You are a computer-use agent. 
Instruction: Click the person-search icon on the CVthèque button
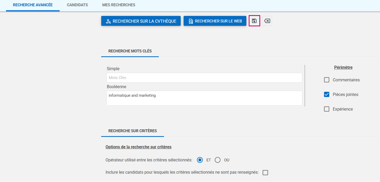tap(108, 21)
